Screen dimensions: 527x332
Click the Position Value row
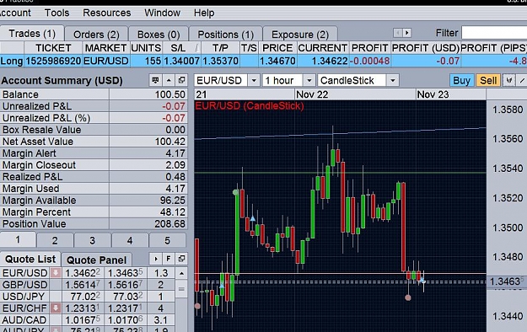click(94, 224)
